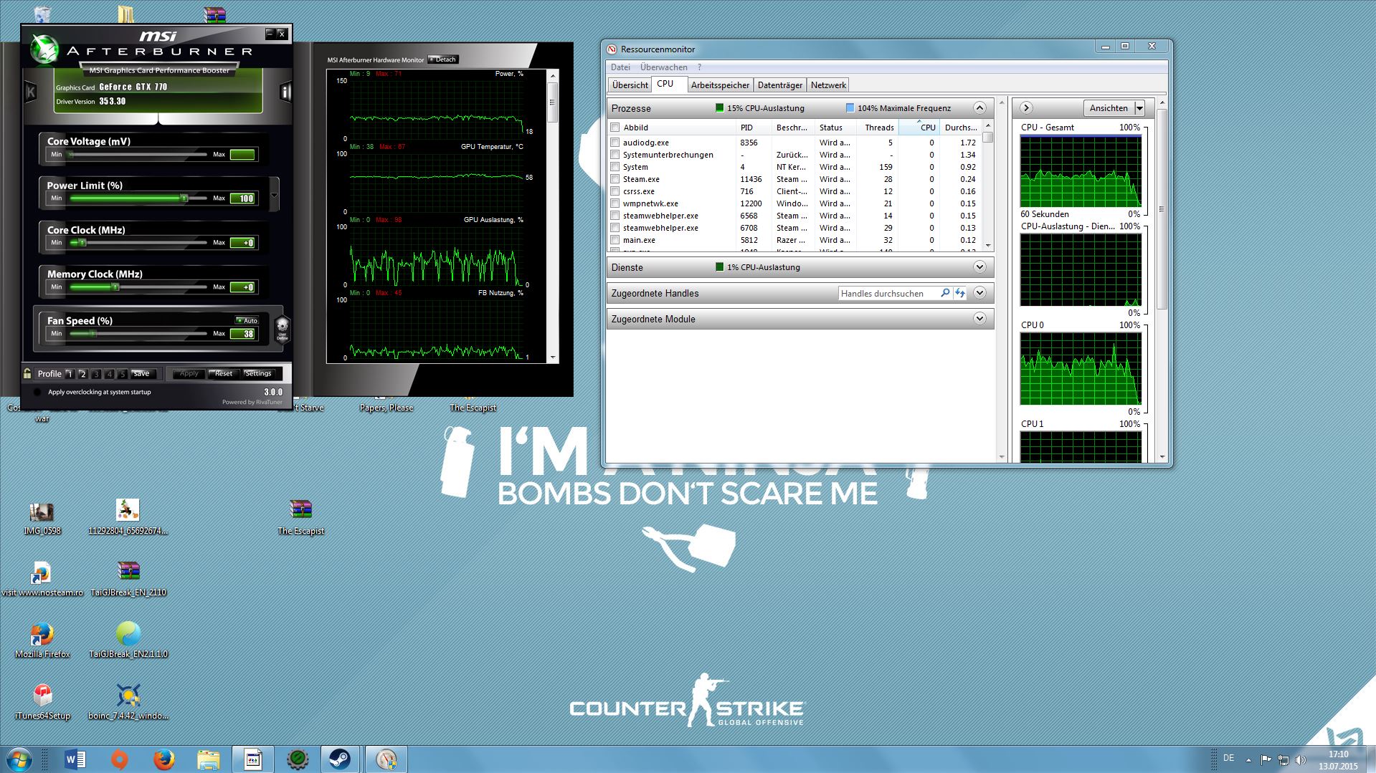Viewport: 1376px width, 773px height.
Task: Tick the csrss.exe process checkbox
Action: pyautogui.click(x=615, y=191)
